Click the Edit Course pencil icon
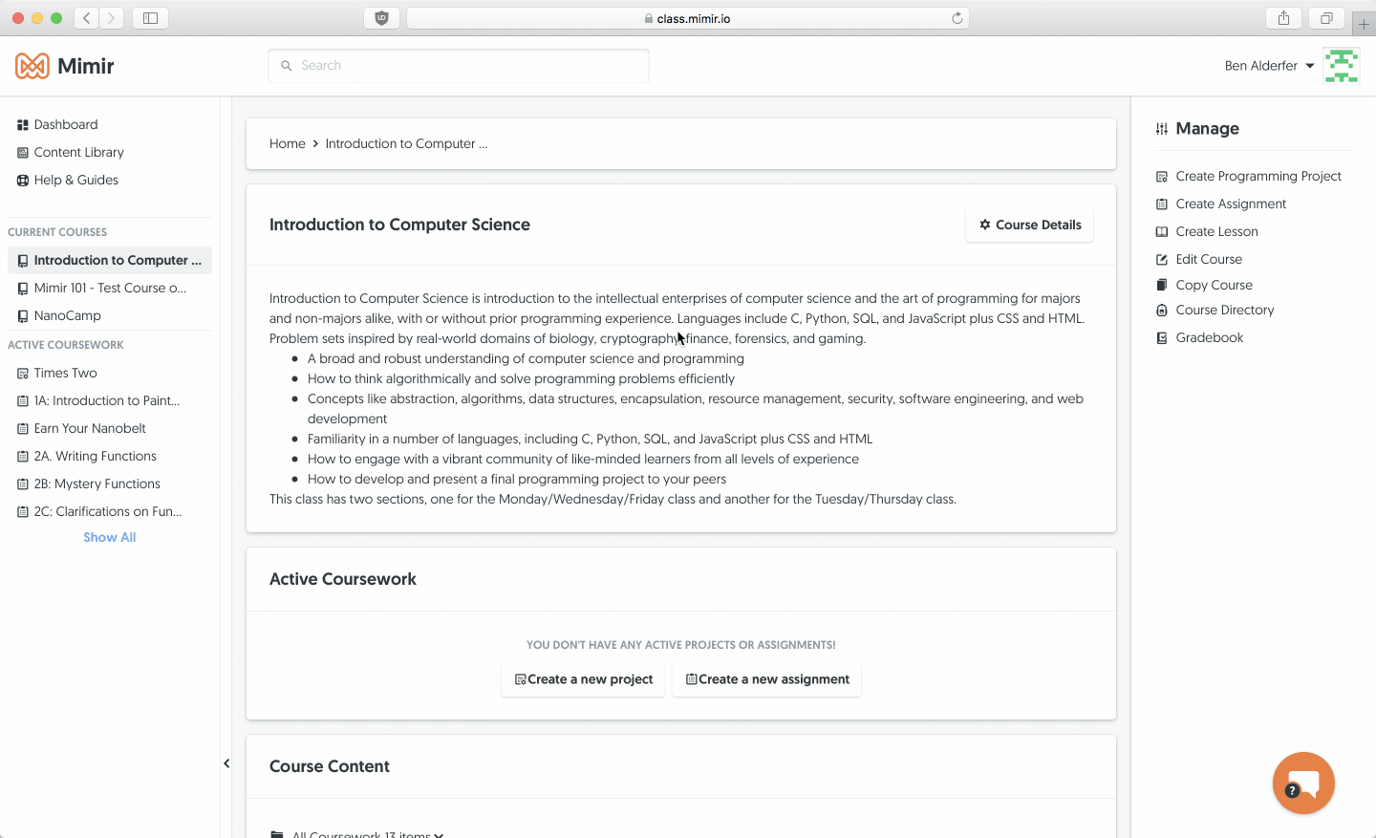Image resolution: width=1376 pixels, height=838 pixels. coord(1162,260)
